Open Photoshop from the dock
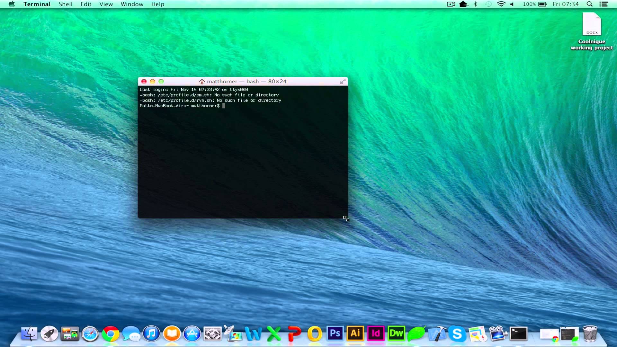This screenshot has width=617, height=347. point(335,334)
